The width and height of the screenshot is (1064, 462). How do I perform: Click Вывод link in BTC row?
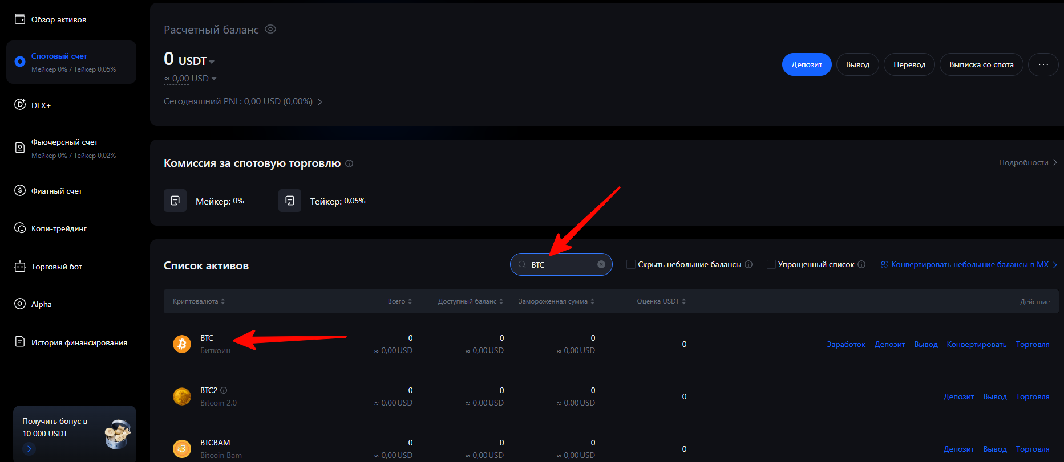pos(926,344)
